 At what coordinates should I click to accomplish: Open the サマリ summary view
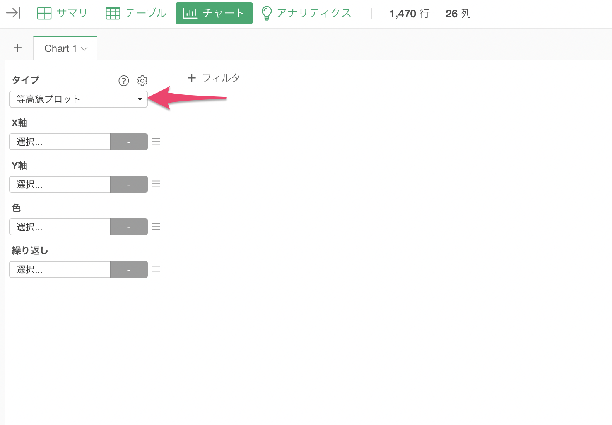tap(63, 13)
